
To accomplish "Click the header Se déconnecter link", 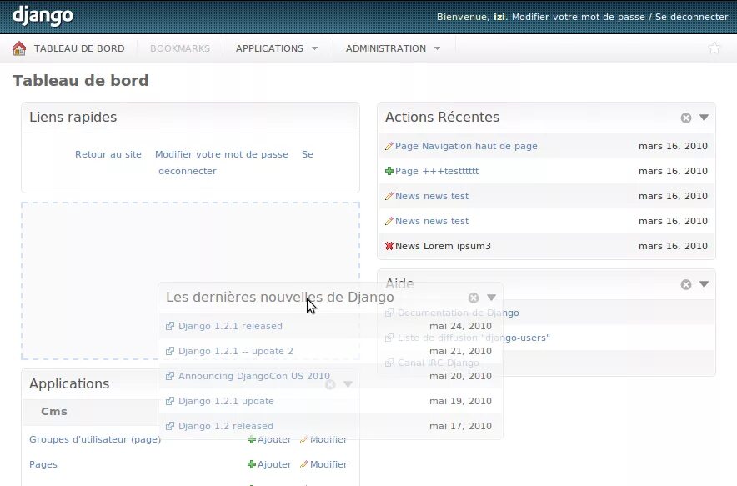I will 691,17.
